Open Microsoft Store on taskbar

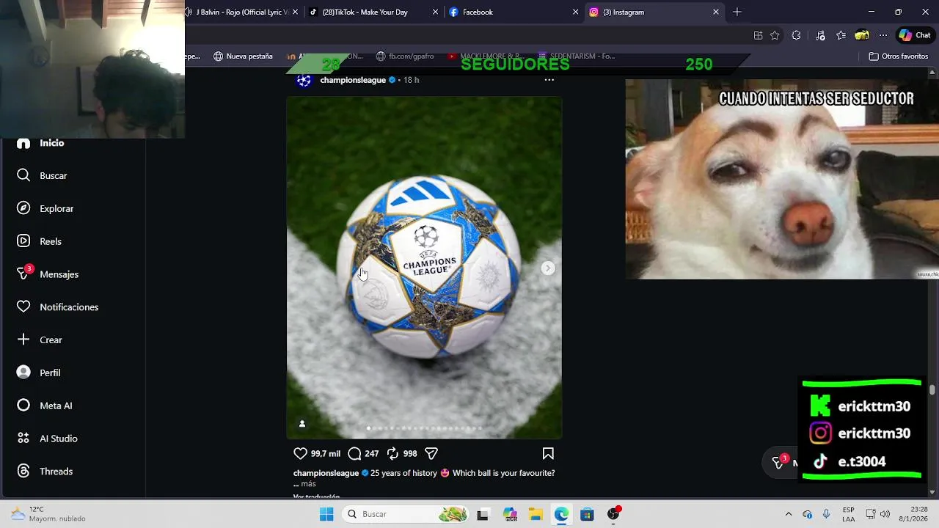pos(587,514)
